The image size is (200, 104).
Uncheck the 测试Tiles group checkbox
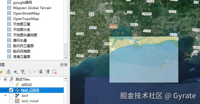pyautogui.click(x=5, y=79)
